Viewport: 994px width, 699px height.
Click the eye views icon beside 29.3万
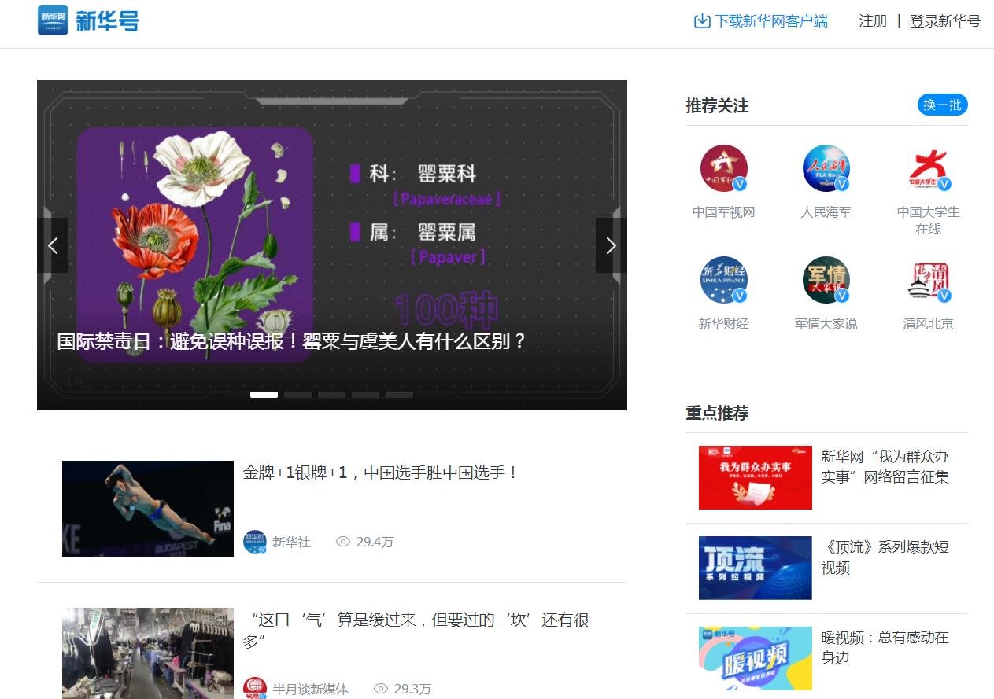tap(381, 689)
